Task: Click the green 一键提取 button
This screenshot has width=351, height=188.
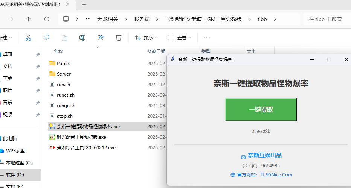Action: pyautogui.click(x=261, y=109)
